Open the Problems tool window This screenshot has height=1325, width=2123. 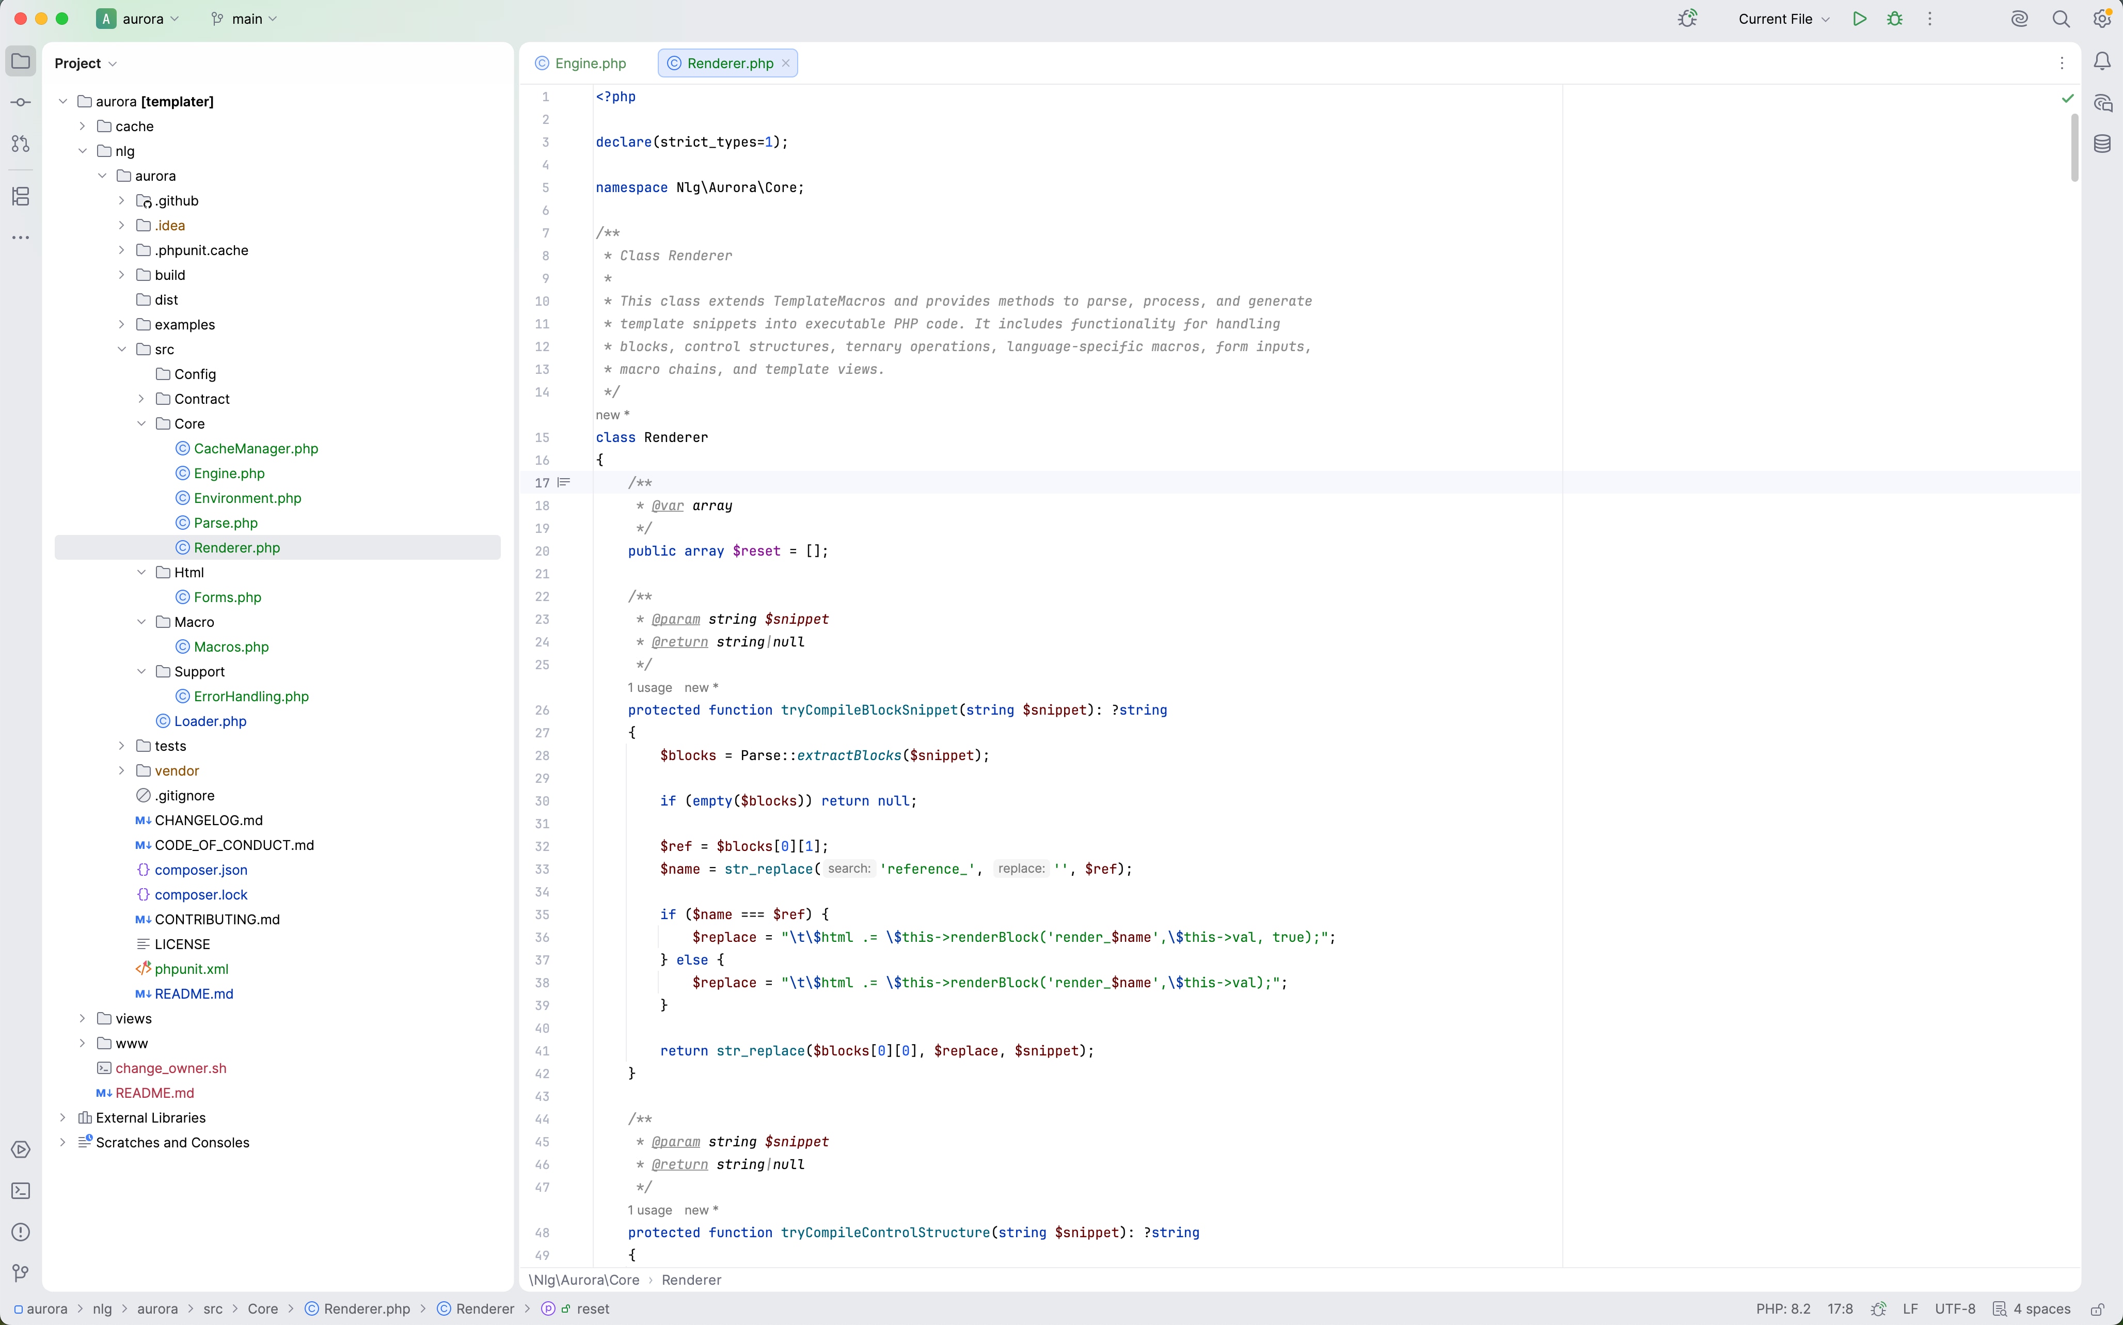(21, 1232)
